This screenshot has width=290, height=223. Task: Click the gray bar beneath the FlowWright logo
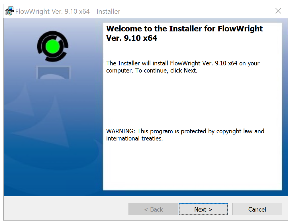click(x=53, y=73)
